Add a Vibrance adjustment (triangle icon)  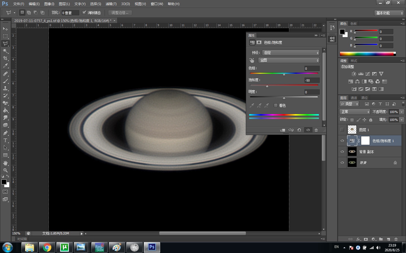[x=381, y=74]
